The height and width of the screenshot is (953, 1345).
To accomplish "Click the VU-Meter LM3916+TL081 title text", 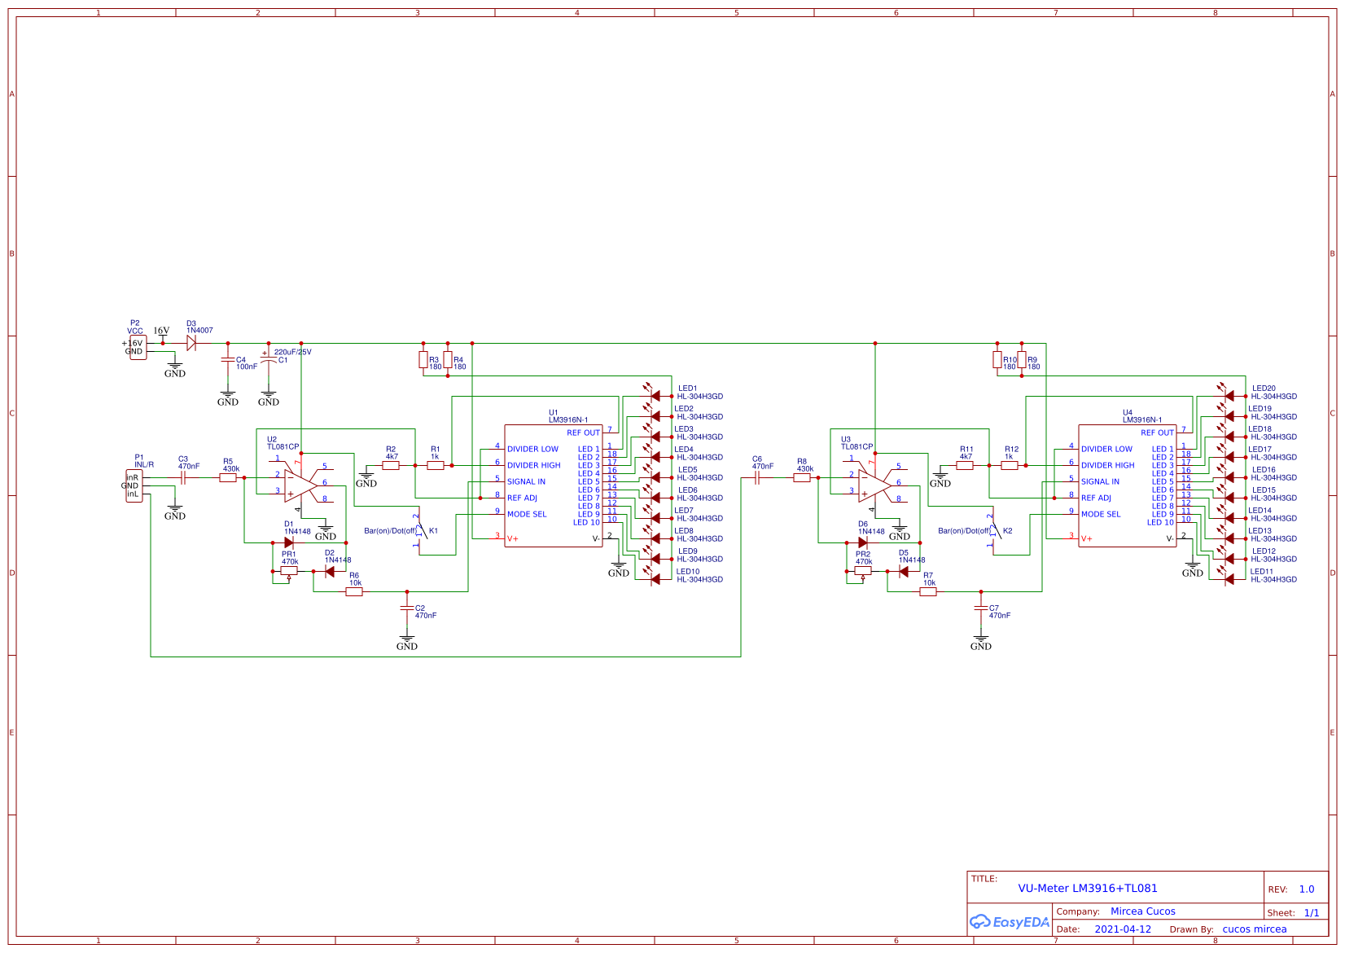I will tap(1087, 888).
